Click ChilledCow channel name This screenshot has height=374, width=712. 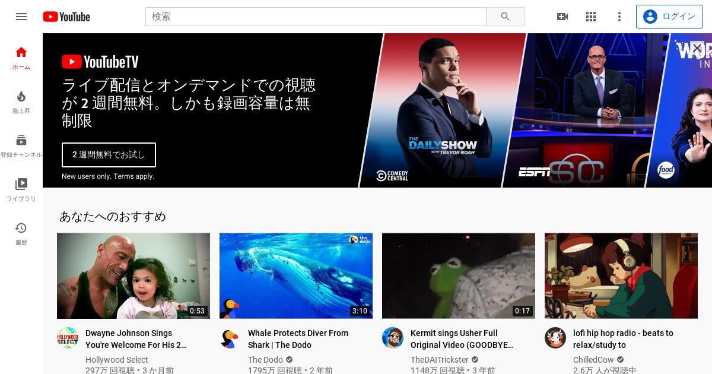(593, 360)
